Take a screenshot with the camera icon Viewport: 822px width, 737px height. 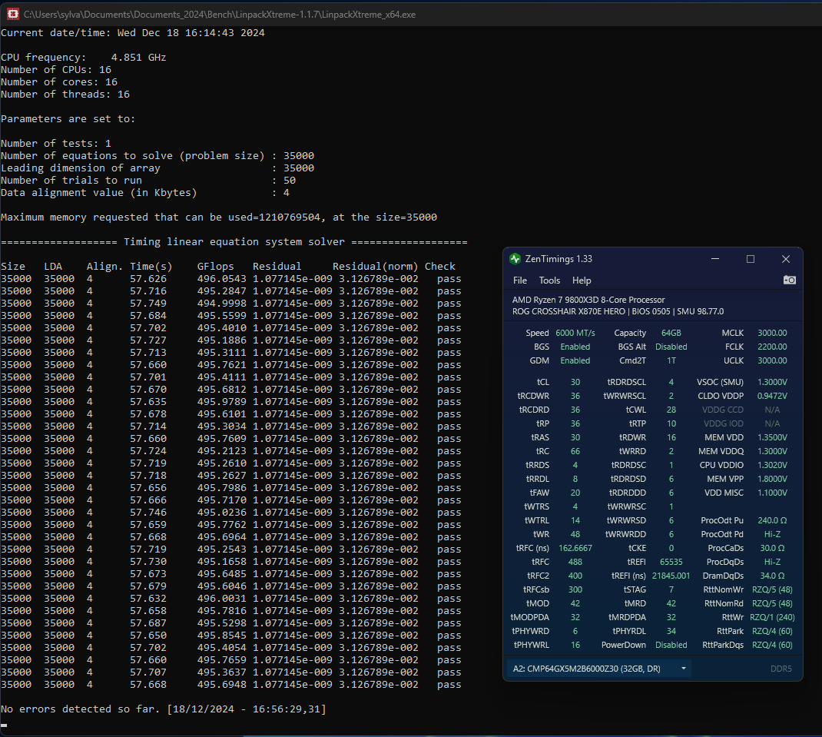point(789,281)
